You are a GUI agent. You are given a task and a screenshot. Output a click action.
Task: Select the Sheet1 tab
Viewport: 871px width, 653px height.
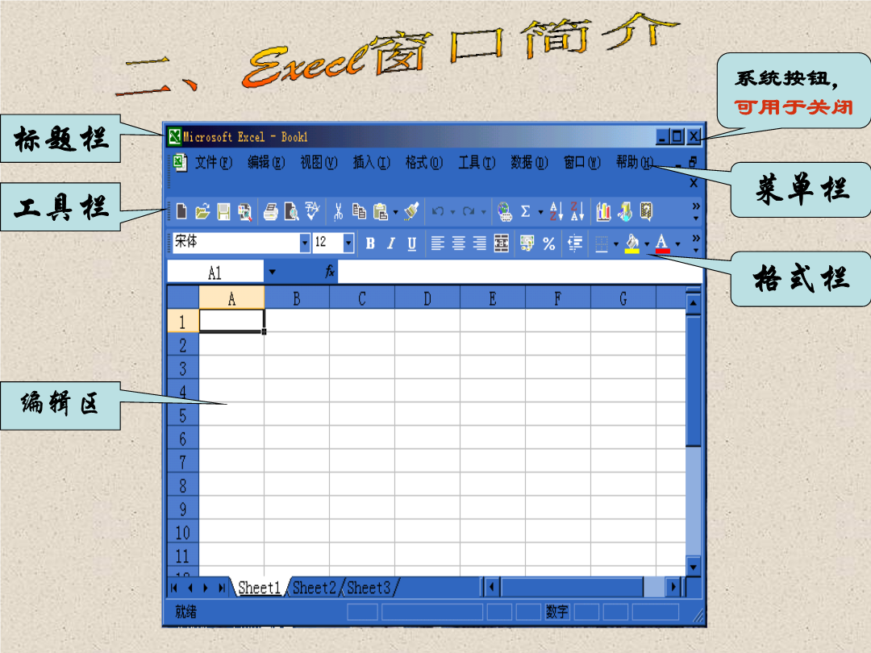(x=260, y=588)
